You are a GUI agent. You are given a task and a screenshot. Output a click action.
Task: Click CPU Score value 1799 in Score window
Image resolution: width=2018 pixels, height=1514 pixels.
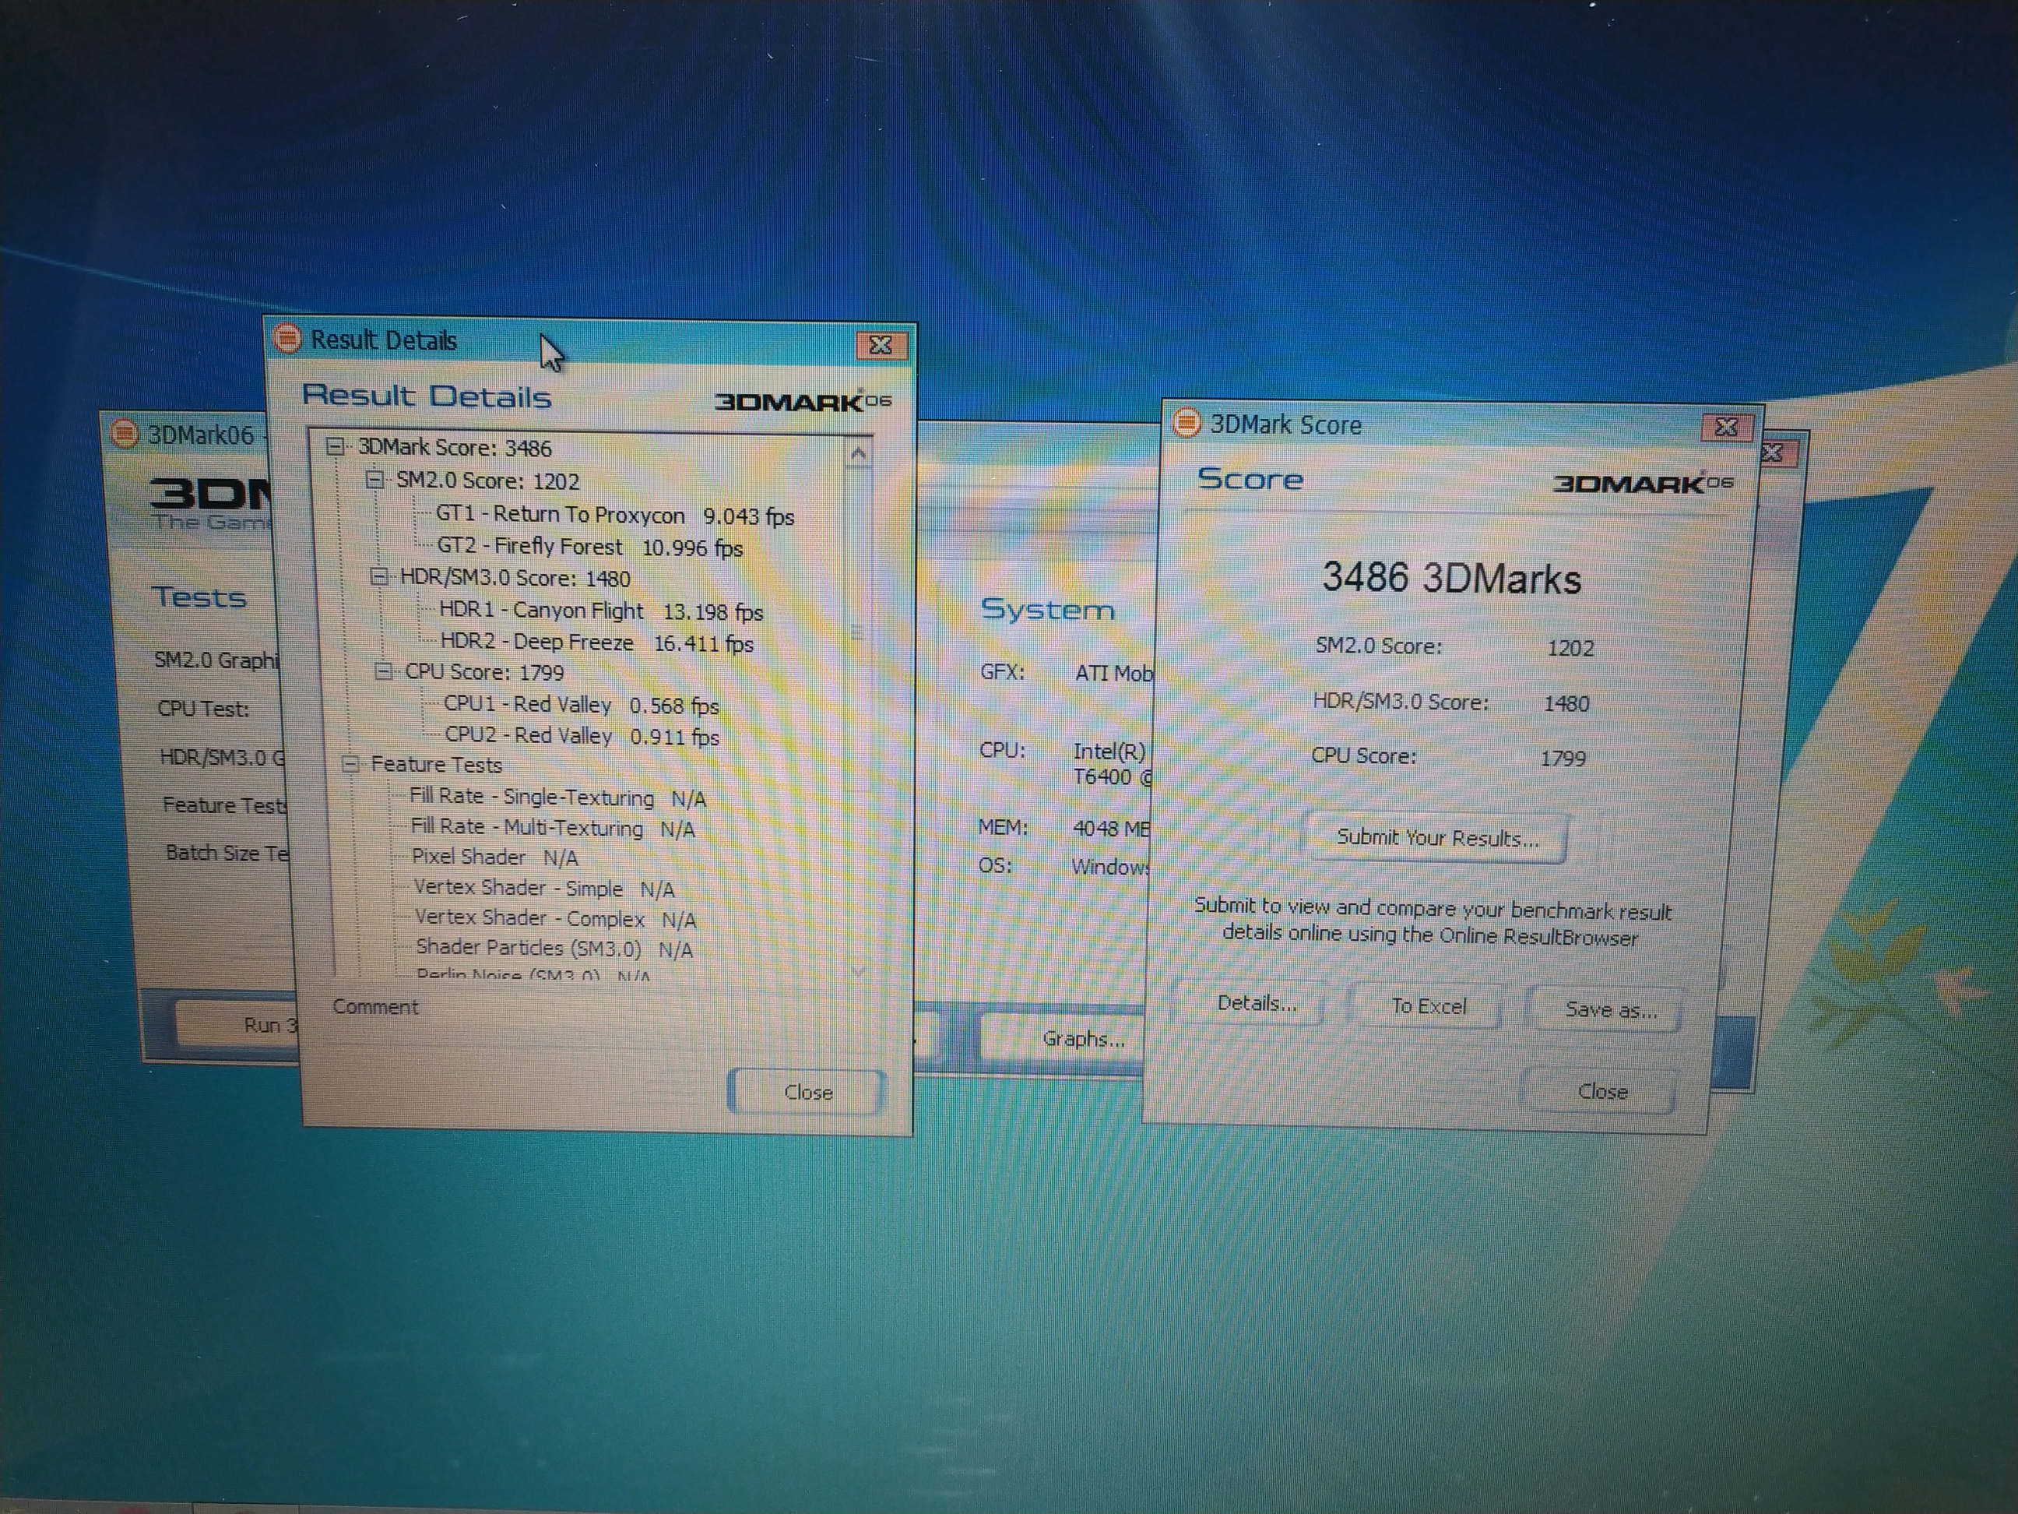pyautogui.click(x=1563, y=758)
